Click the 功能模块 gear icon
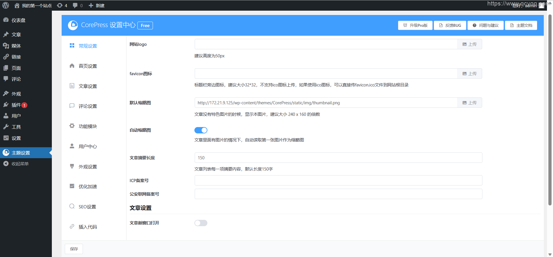 [72, 126]
